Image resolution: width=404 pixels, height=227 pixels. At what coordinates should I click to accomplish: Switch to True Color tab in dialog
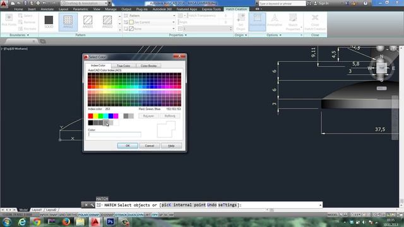pyautogui.click(x=124, y=66)
